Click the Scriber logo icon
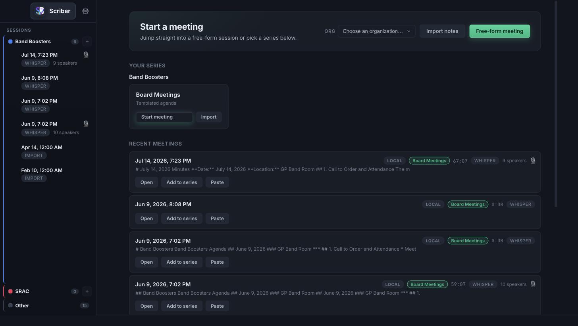578x326 pixels. (40, 11)
